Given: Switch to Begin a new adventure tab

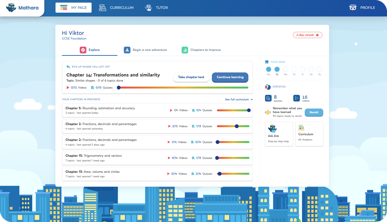Looking at the screenshot, I should click(145, 50).
